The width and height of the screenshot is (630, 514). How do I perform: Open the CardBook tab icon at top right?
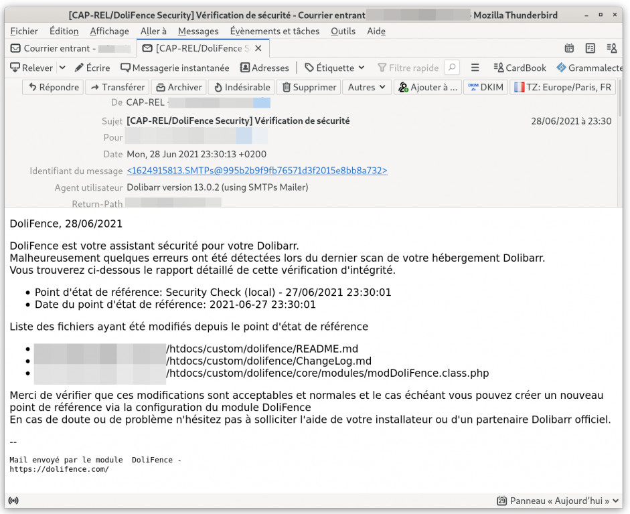[611, 49]
